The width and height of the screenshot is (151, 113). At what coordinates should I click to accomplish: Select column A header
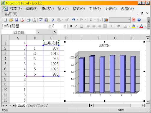[18, 38]
